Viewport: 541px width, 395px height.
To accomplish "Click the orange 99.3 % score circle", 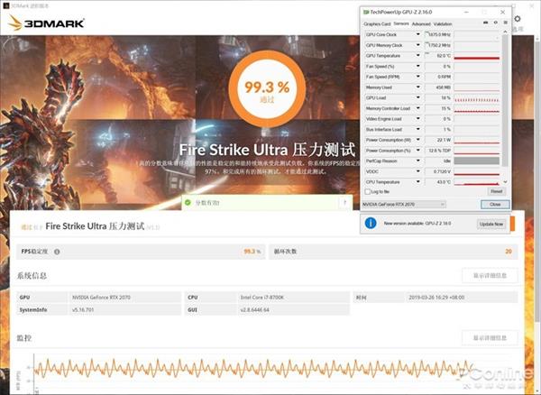I will 267,89.
